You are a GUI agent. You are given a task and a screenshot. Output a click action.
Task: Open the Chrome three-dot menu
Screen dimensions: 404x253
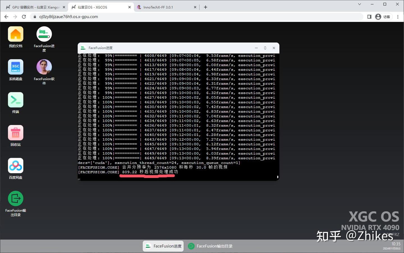point(398,17)
